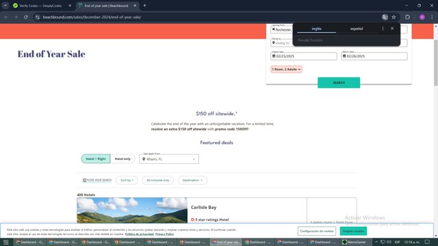Click the Google Translate icon in address bar
The width and height of the screenshot is (438, 246).
385,17
